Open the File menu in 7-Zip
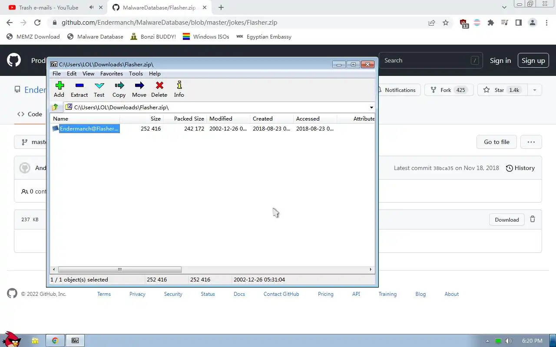Screen dimensions: 556x347 point(56,74)
